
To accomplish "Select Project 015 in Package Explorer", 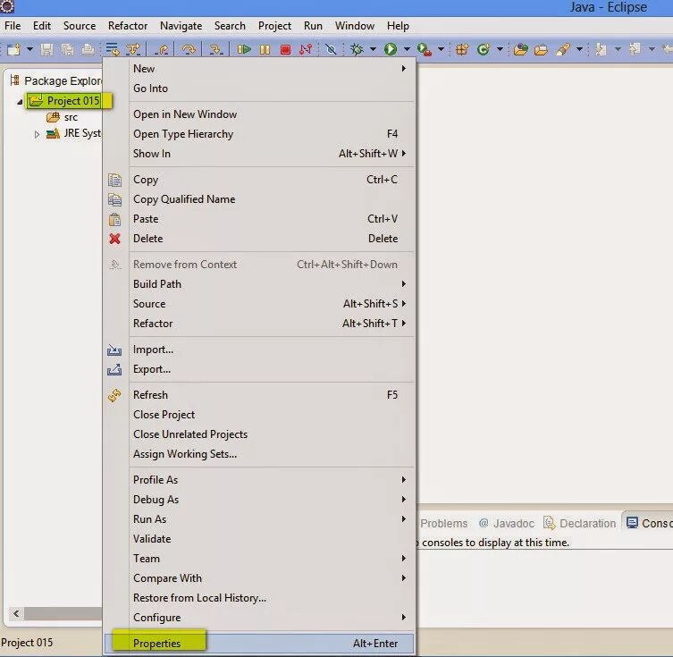I will tap(64, 101).
